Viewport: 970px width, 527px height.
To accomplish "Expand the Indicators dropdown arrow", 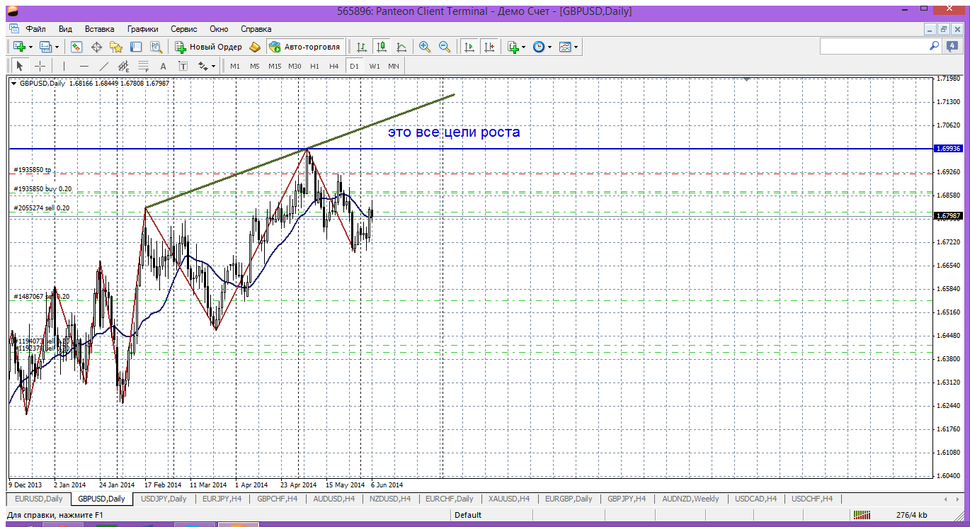I will pyautogui.click(x=524, y=47).
